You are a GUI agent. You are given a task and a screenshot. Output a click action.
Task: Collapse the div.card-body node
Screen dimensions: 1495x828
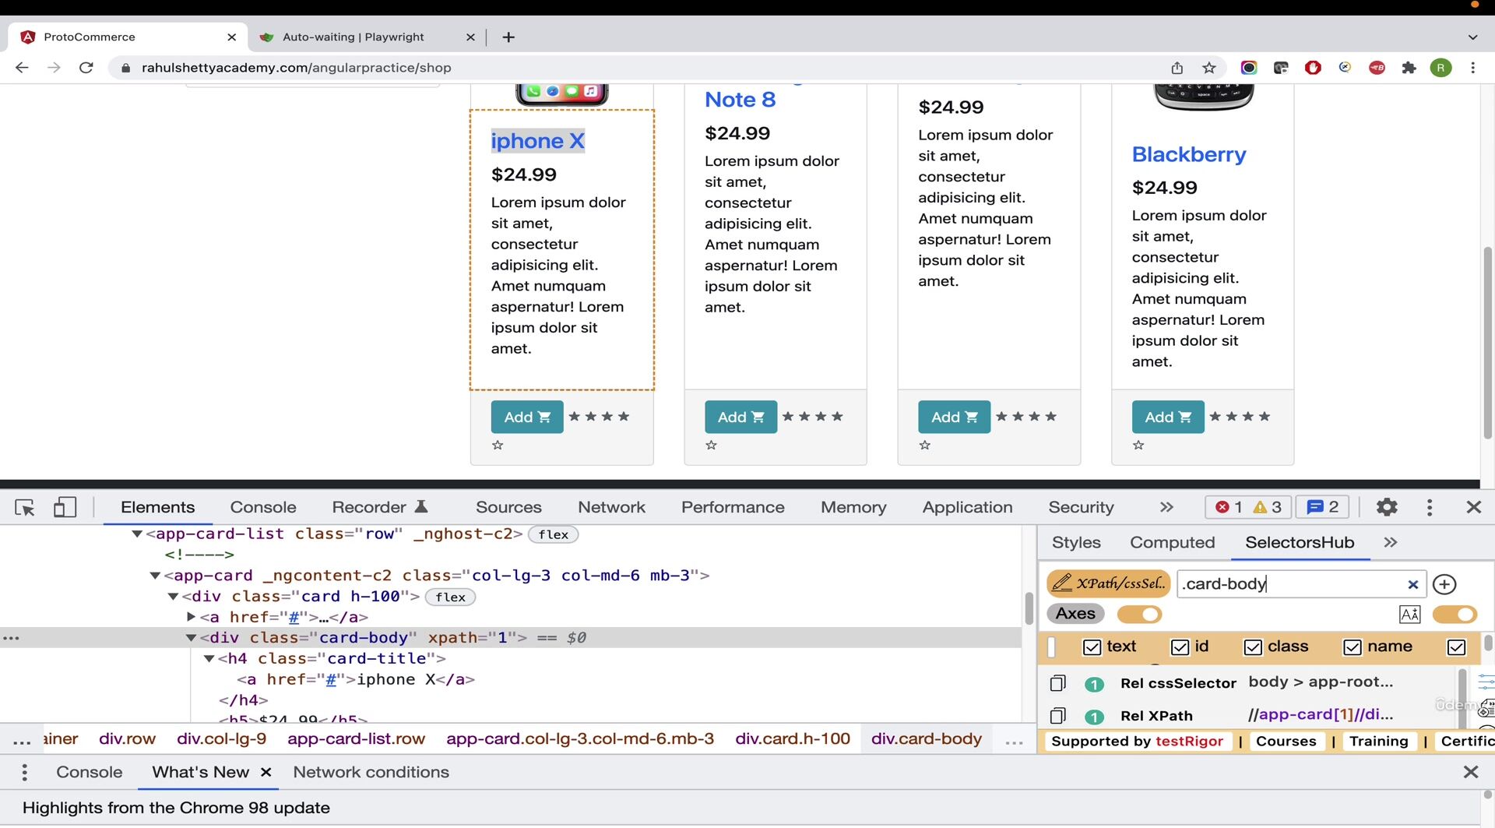[x=191, y=638]
